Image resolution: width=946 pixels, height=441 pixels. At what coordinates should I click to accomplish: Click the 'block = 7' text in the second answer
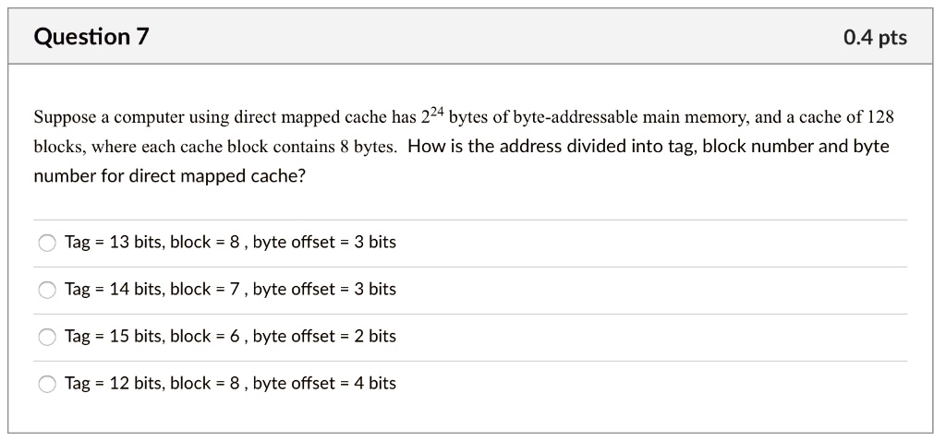coord(206,289)
